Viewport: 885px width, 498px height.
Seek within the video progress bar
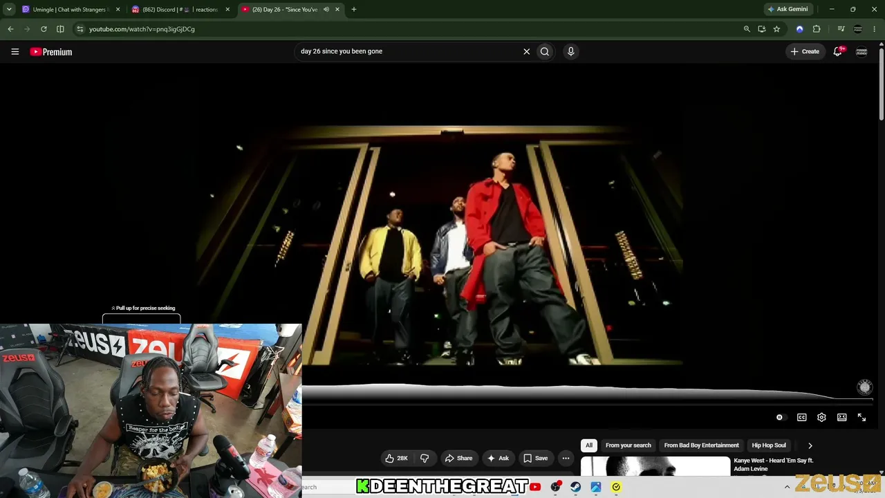588,400
